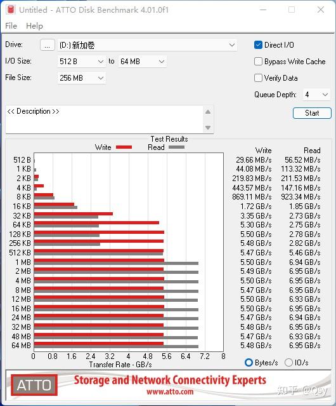Click the Description scroll up arrow
Screen dimensions: 336x406
[x=208, y=112]
